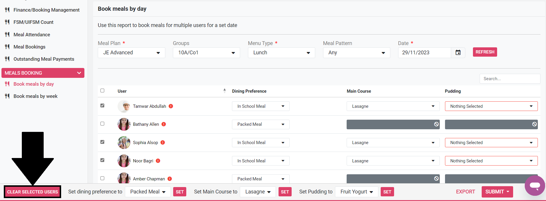The width and height of the screenshot is (546, 201).
Task: Toggle the select-all header checkbox
Action: [x=102, y=91]
